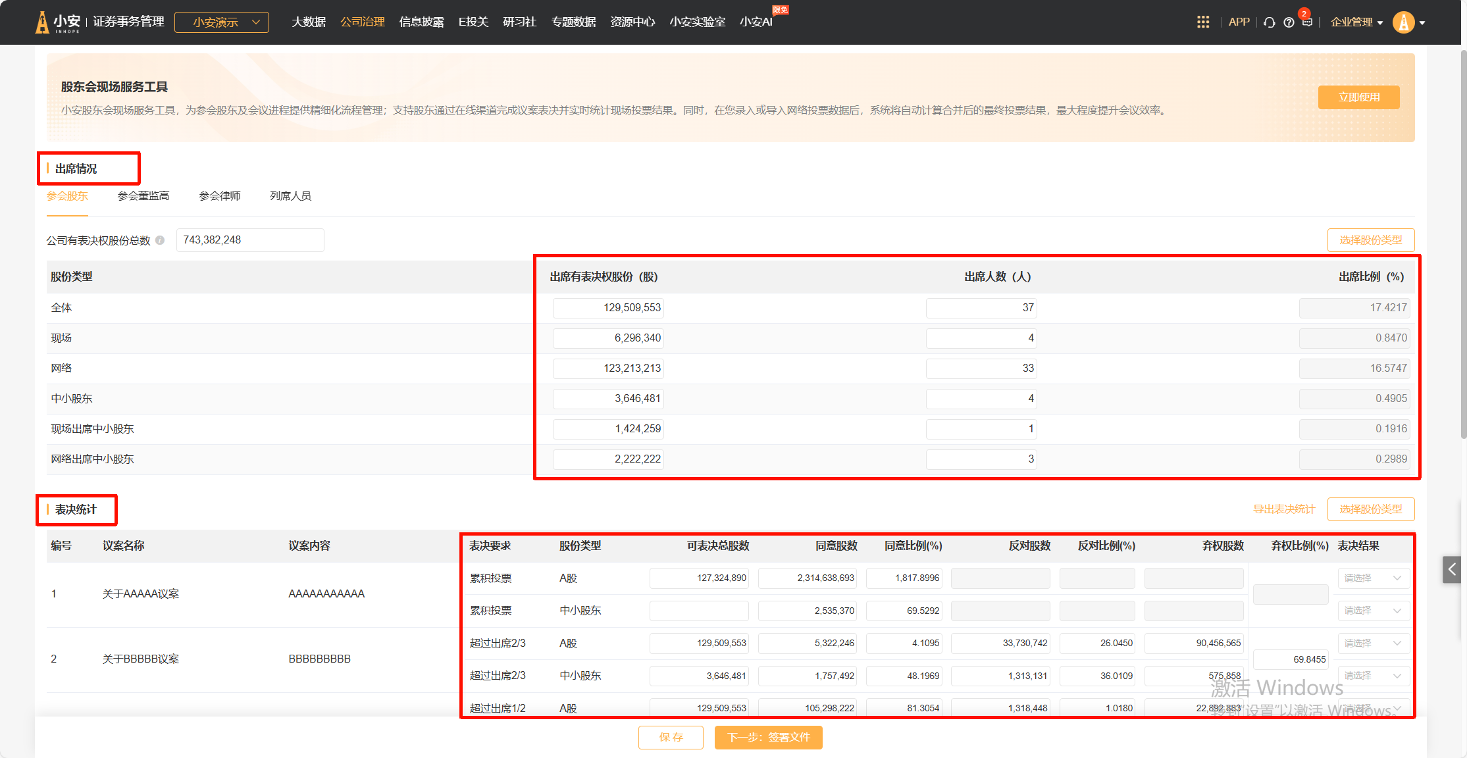Switch to the 参会律师 tab
This screenshot has width=1467, height=758.
click(x=220, y=196)
